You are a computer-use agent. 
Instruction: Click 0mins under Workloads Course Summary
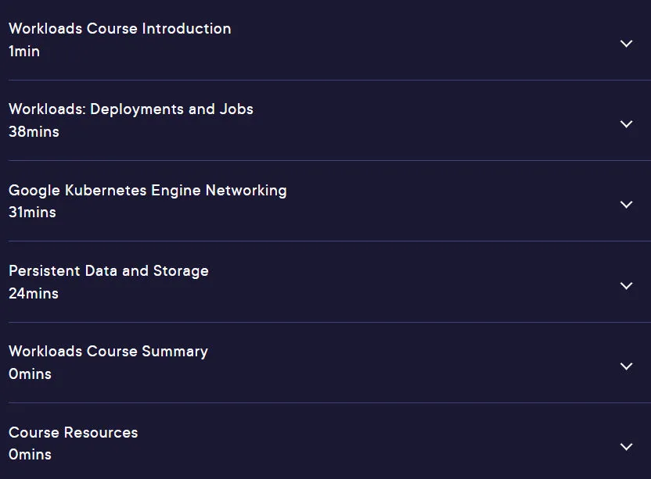coord(30,374)
